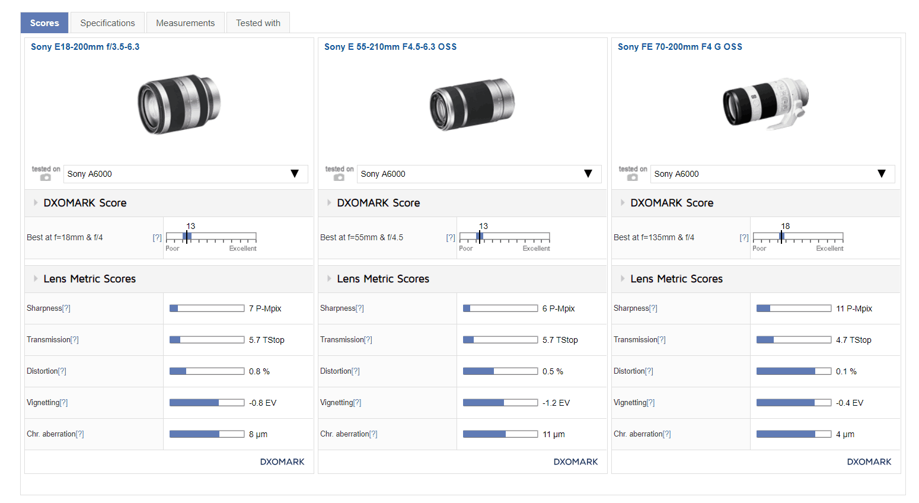
Task: Click camera icon under 'tested on' for E 55-210mm
Action: 339,177
